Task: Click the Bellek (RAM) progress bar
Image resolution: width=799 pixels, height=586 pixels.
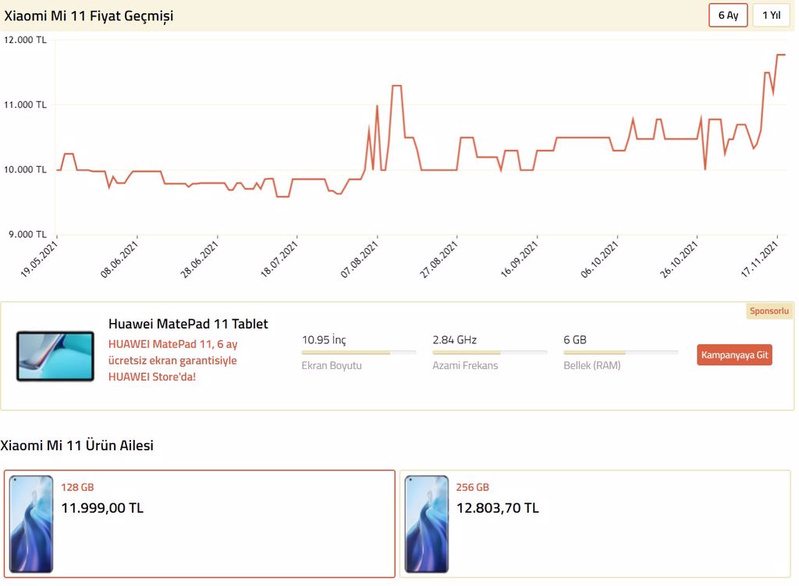Action: 620,352
